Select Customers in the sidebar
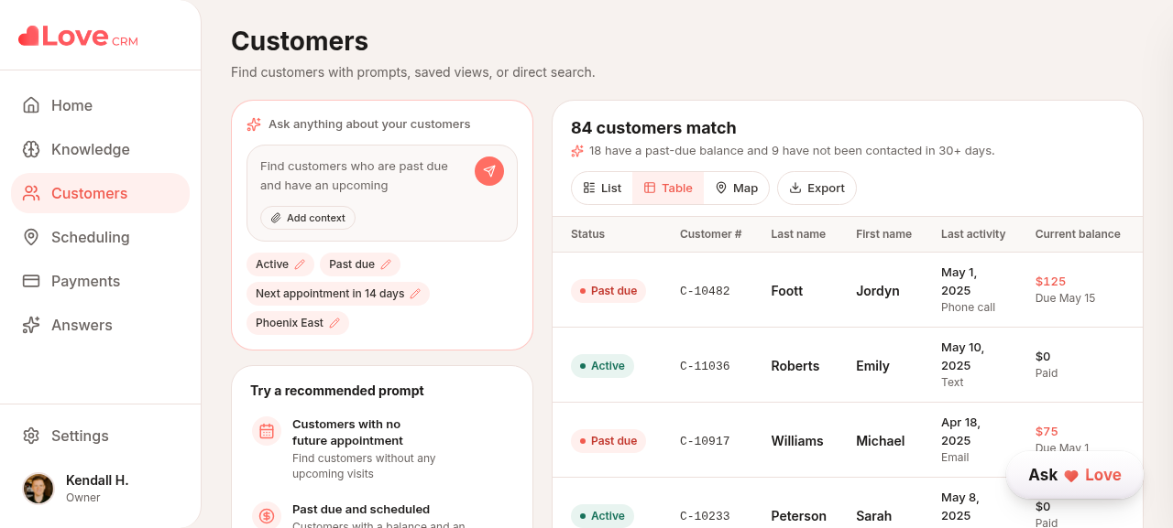The height and width of the screenshot is (528, 1173). 100,193
